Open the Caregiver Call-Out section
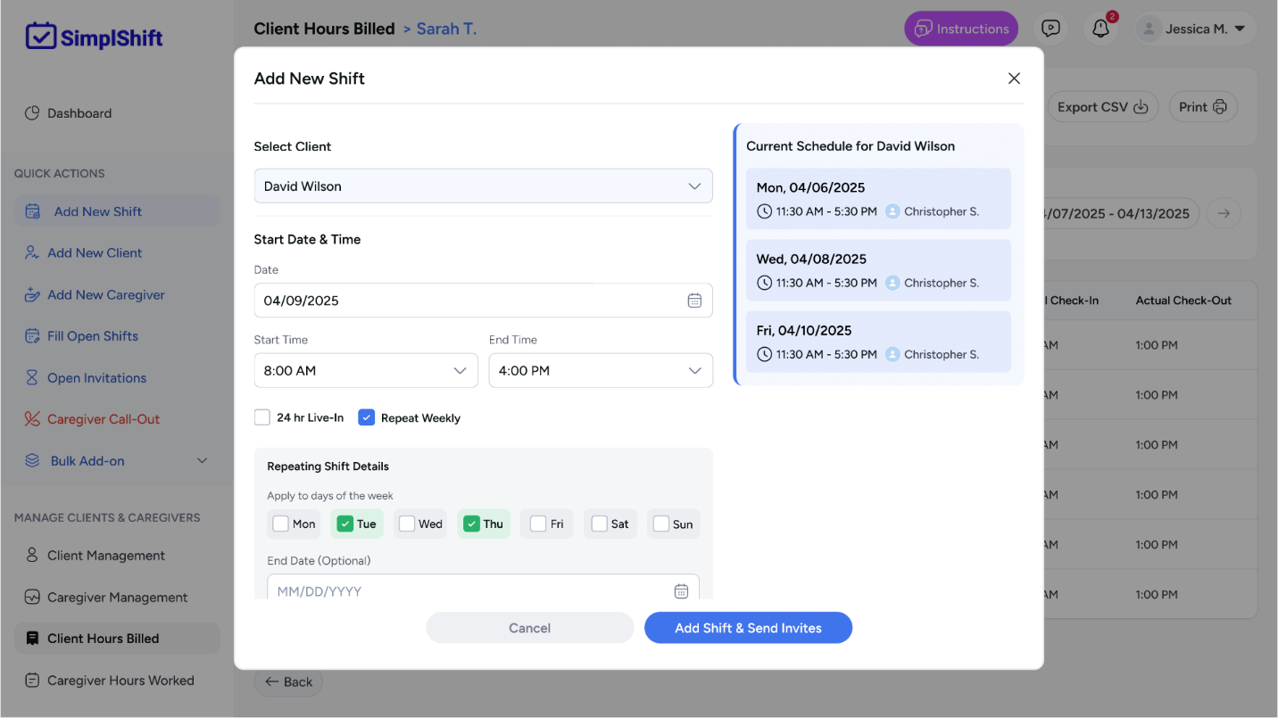This screenshot has width=1278, height=718. point(102,418)
